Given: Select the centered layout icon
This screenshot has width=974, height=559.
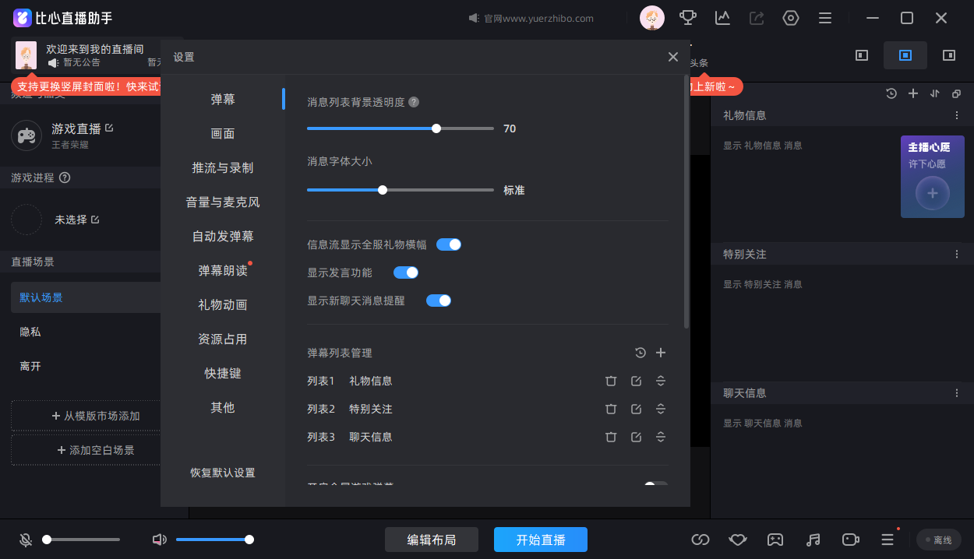Looking at the screenshot, I should tap(905, 55).
